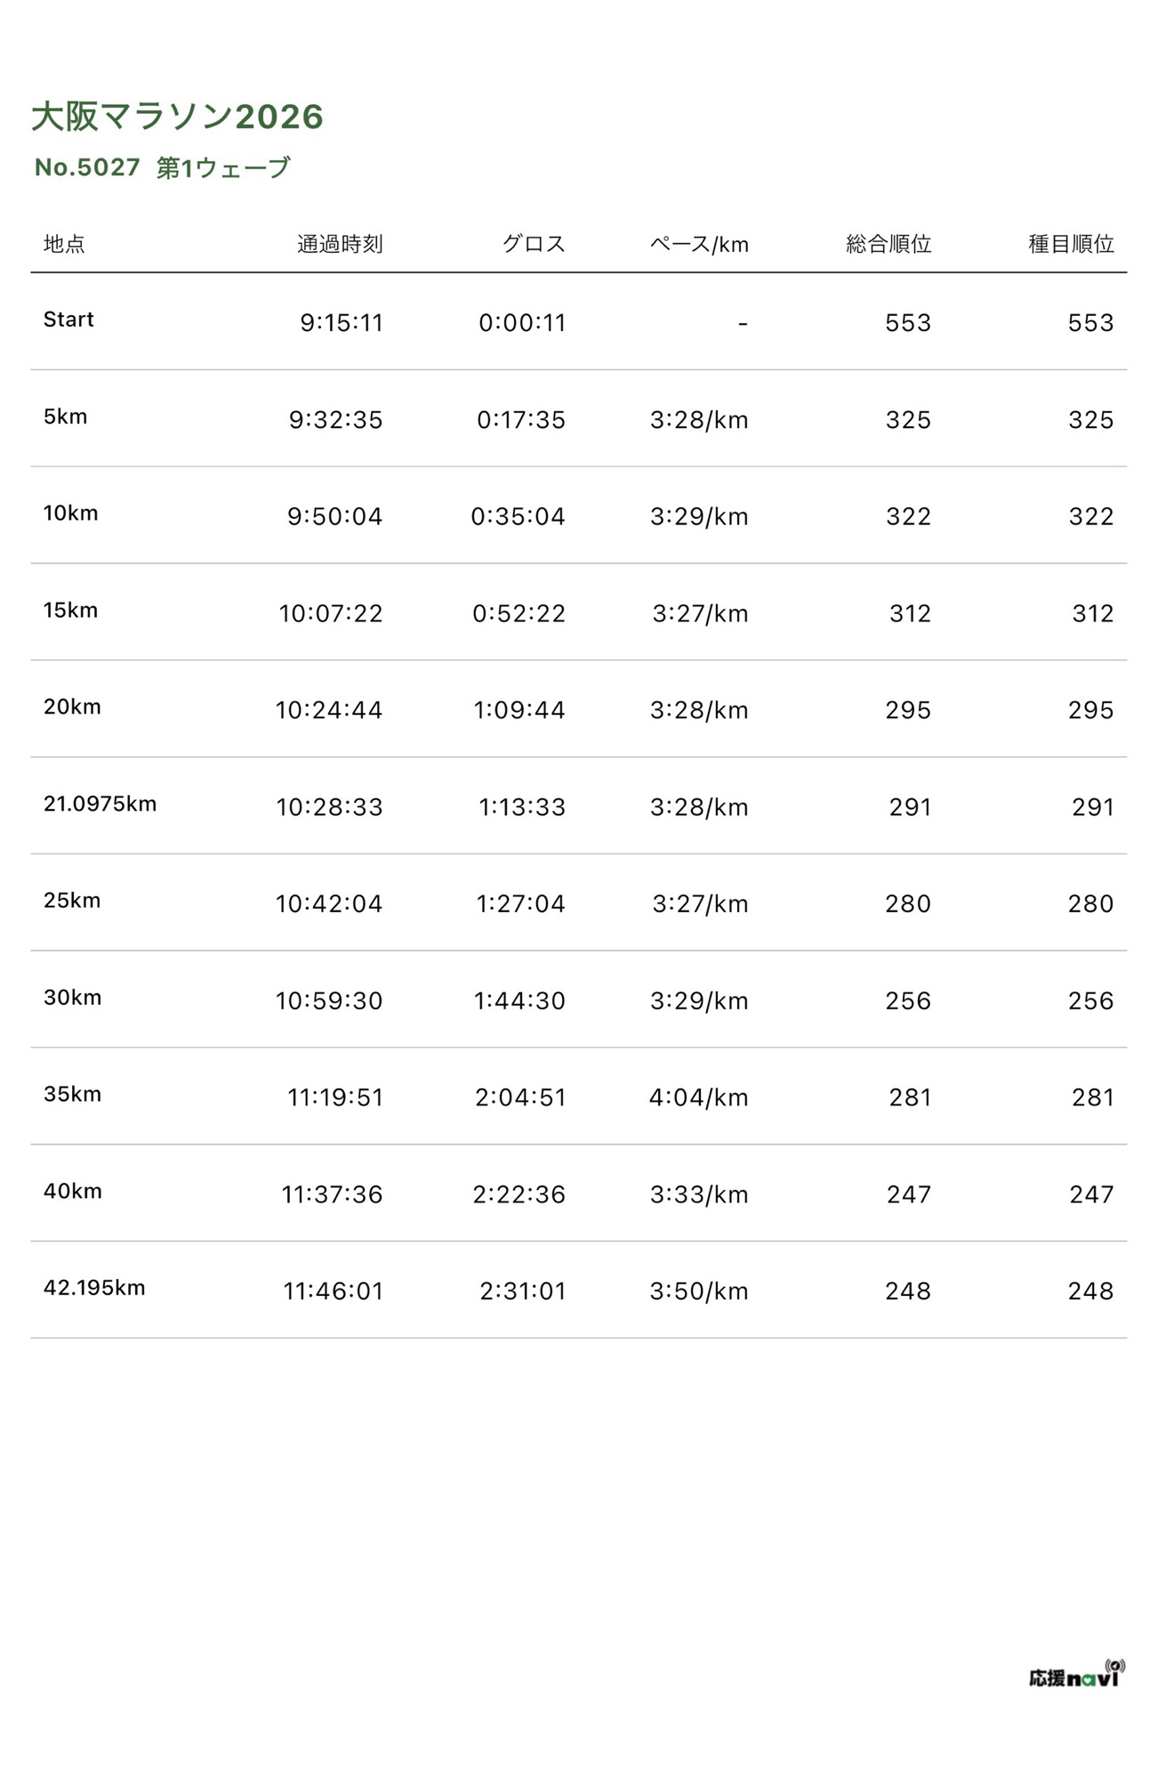This screenshot has height=1780, width=1158.
Task: Select the グロス column header
Action: tap(533, 244)
